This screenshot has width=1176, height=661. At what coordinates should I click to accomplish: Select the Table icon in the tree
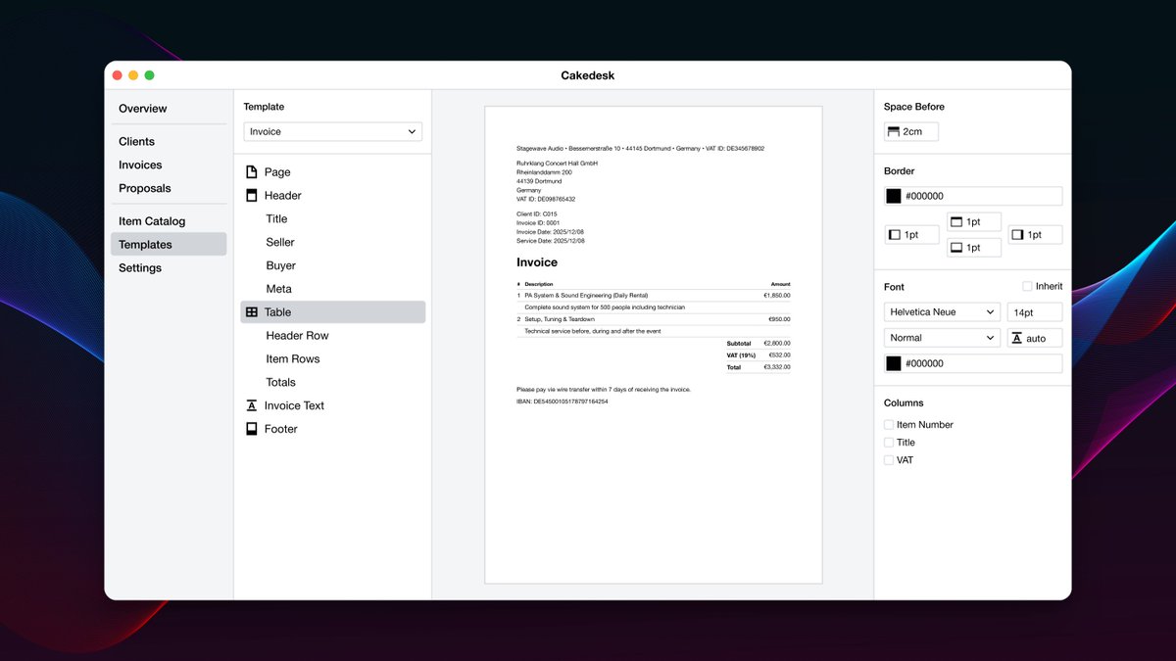tap(253, 311)
